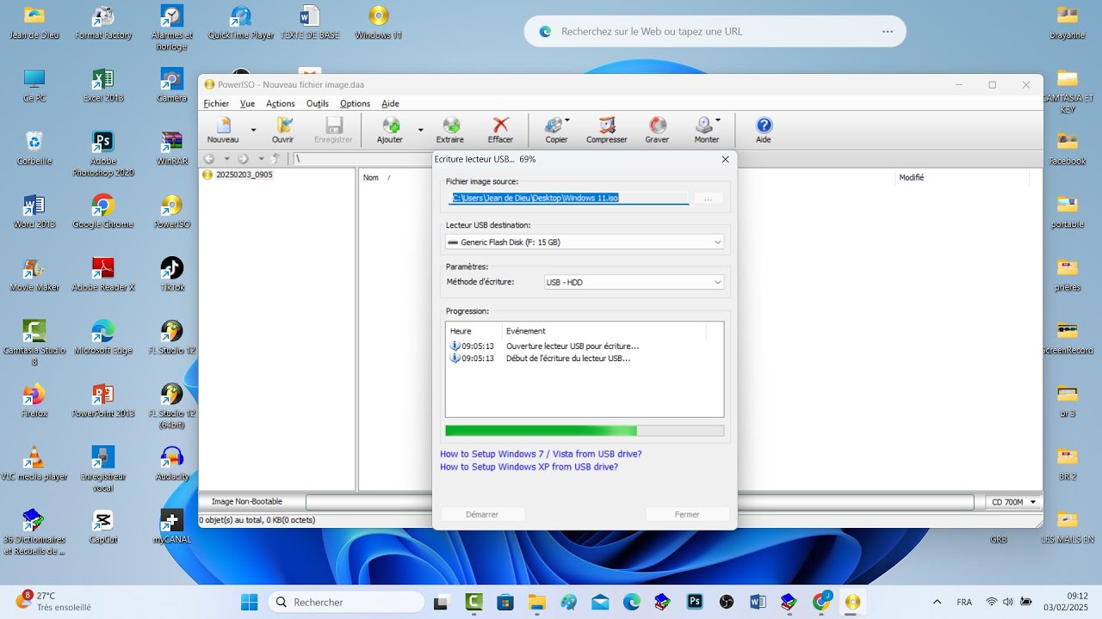Click the forward navigation arrow in PowerISO
The height and width of the screenshot is (619, 1102).
click(243, 159)
